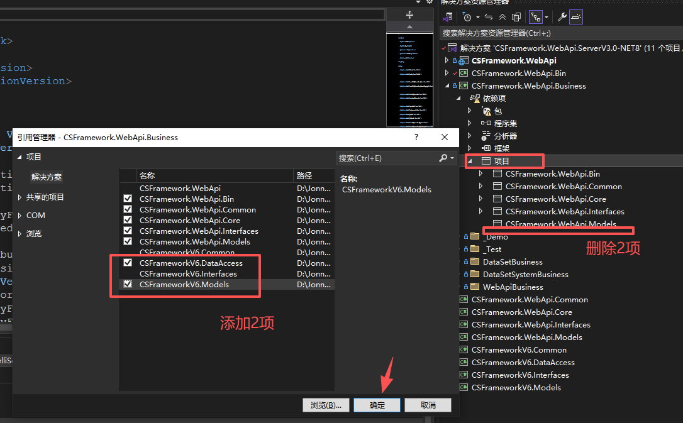Click the pending changes filter clock icon
Image resolution: width=683 pixels, height=423 pixels.
tap(467, 17)
